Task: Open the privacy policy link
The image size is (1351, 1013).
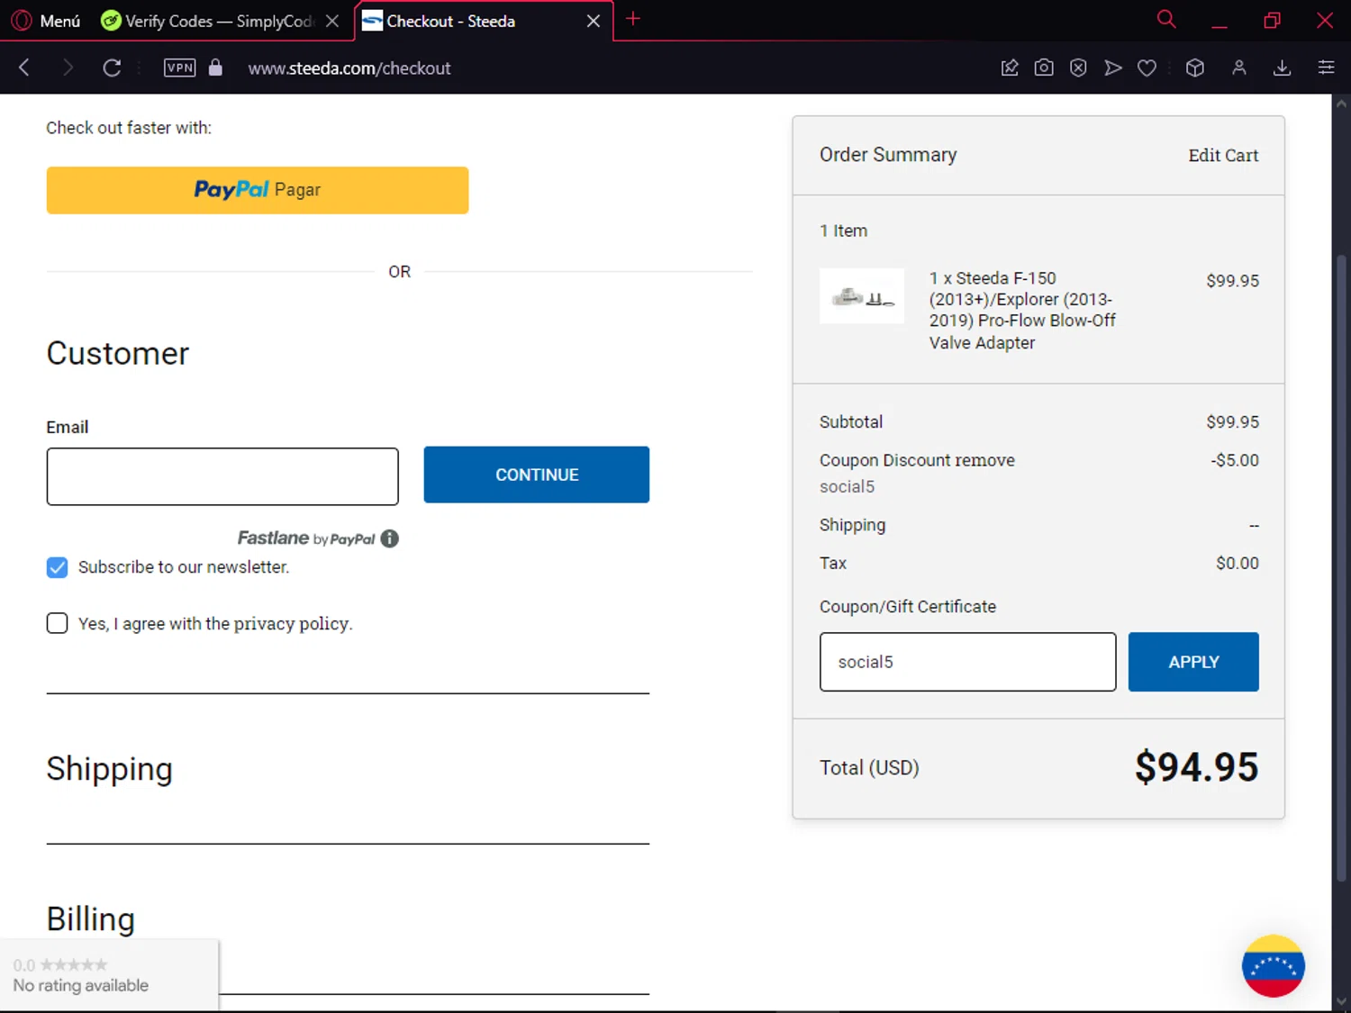Action: [292, 623]
